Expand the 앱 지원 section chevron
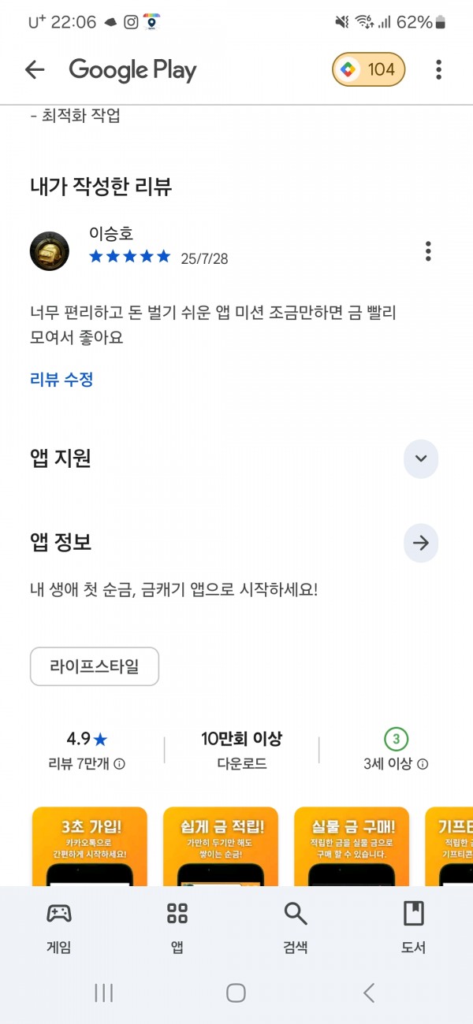 421,458
